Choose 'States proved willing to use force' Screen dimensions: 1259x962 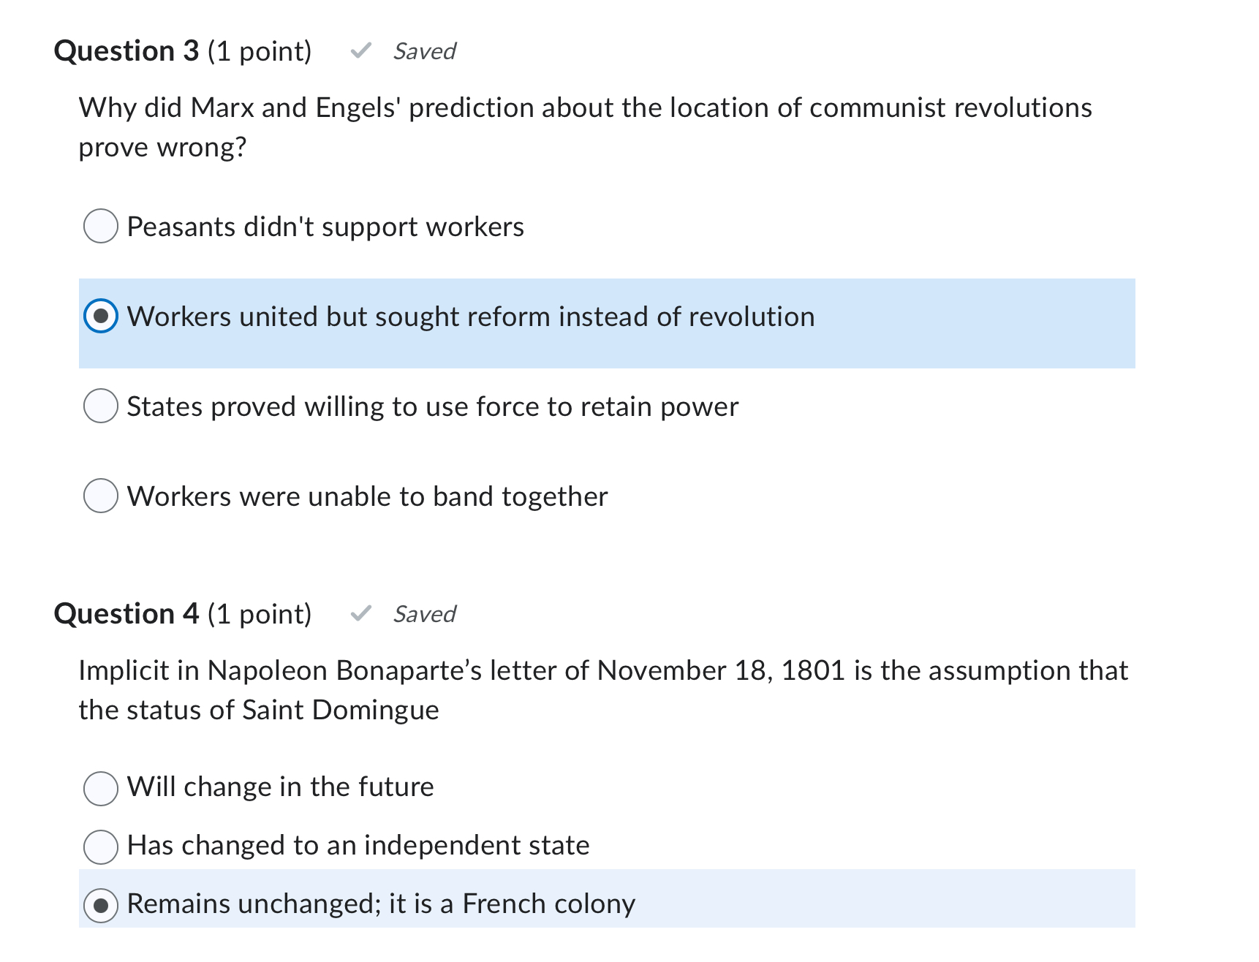click(x=101, y=406)
